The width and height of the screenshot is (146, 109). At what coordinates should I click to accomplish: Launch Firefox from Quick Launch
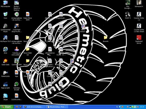[x=17, y=107]
